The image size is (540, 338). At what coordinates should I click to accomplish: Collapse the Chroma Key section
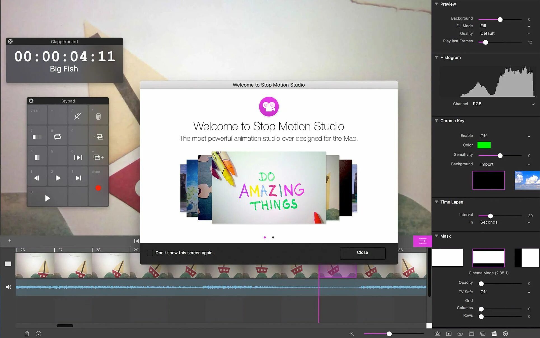click(436, 121)
